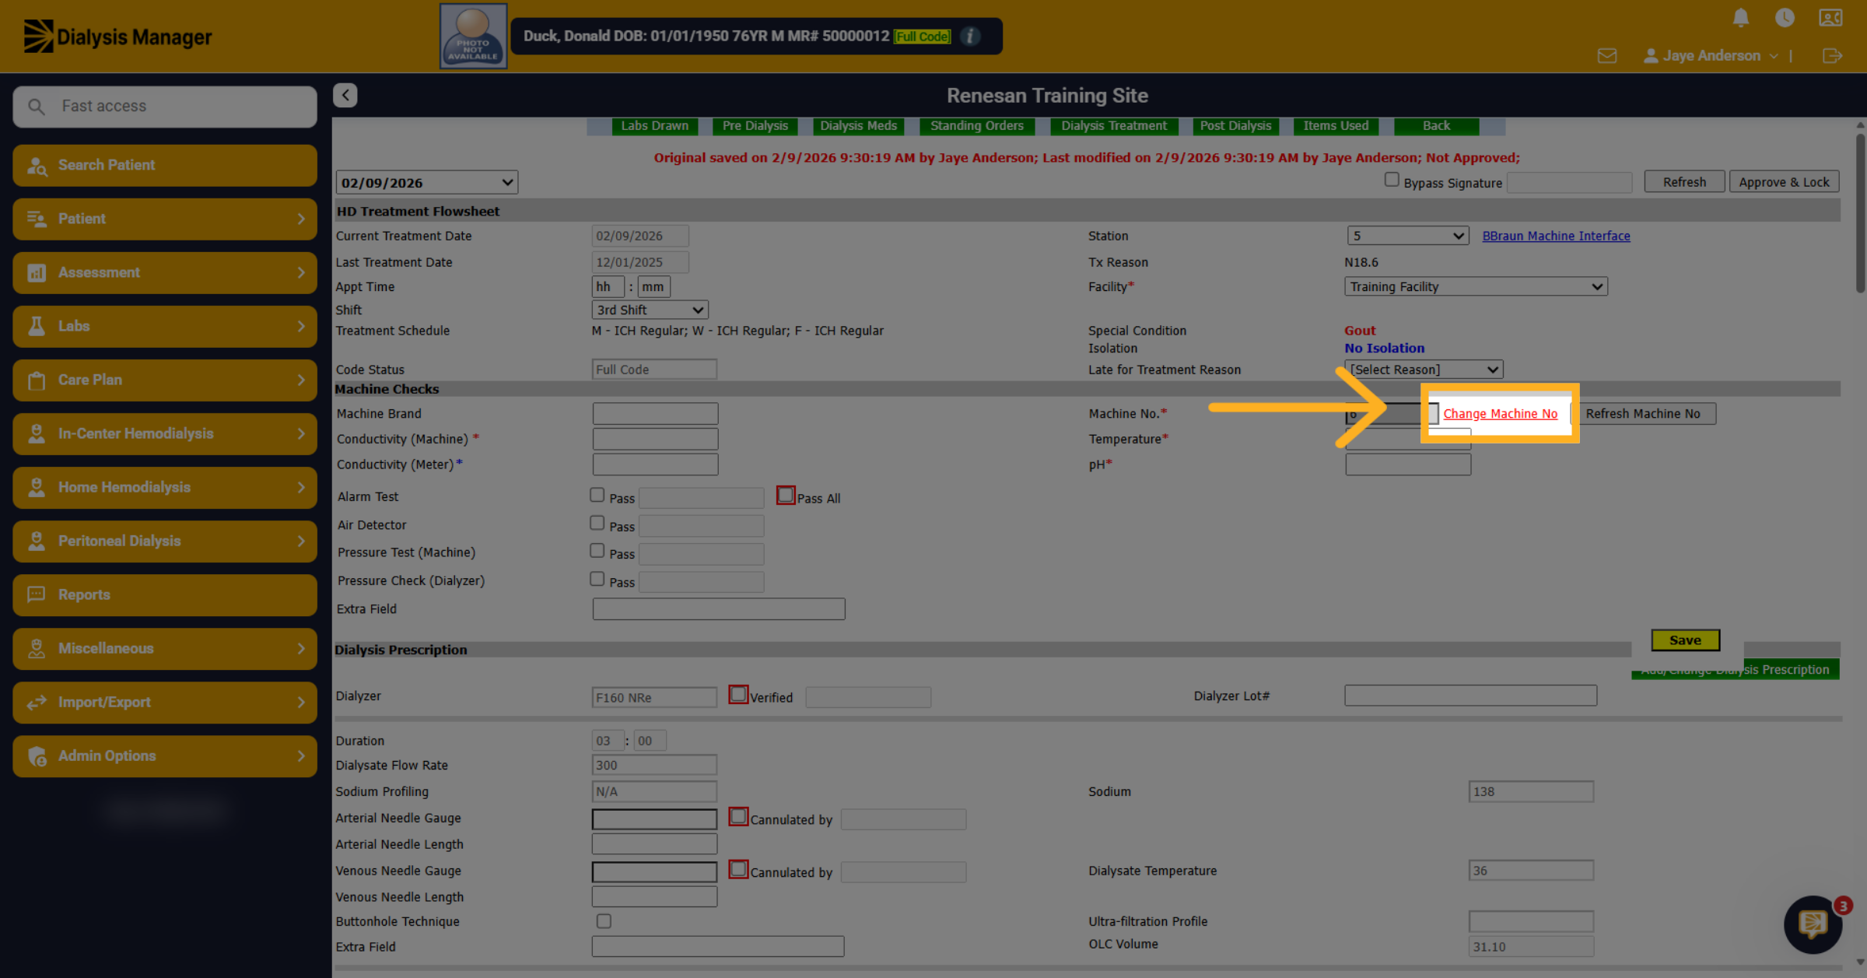Click the Refresh Machine No button
Image resolution: width=1867 pixels, height=978 pixels.
1643,414
